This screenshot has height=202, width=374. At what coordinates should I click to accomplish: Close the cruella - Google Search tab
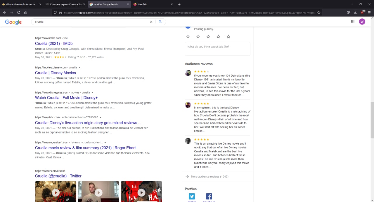128,4
